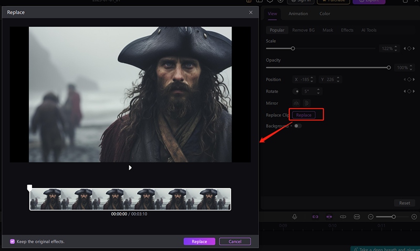
Task: Toggle the Background switch on
Action: point(298,126)
